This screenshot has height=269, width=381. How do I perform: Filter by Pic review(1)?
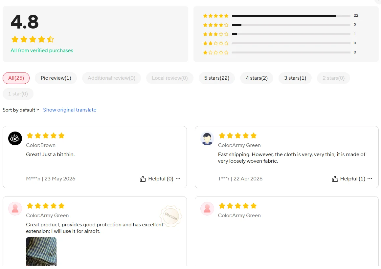pyautogui.click(x=56, y=78)
